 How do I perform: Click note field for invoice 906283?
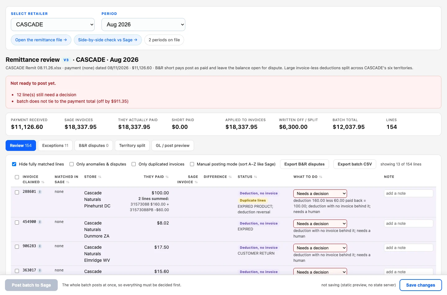point(409,247)
